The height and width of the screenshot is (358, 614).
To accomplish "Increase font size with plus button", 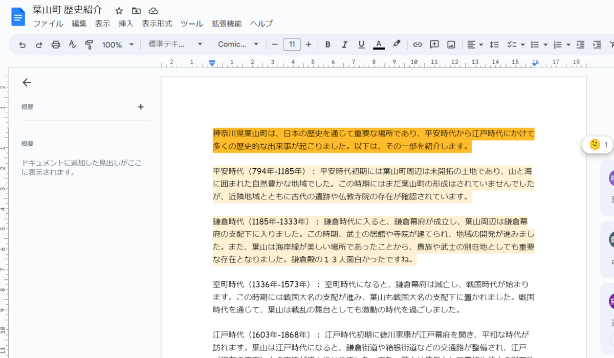I will click(x=309, y=44).
